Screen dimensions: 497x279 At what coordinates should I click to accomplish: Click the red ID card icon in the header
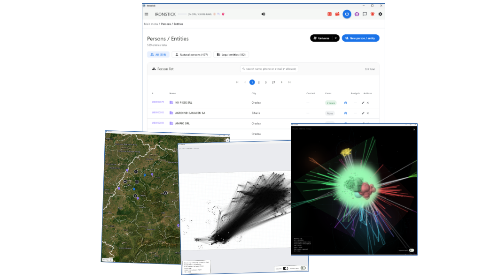point(330,14)
